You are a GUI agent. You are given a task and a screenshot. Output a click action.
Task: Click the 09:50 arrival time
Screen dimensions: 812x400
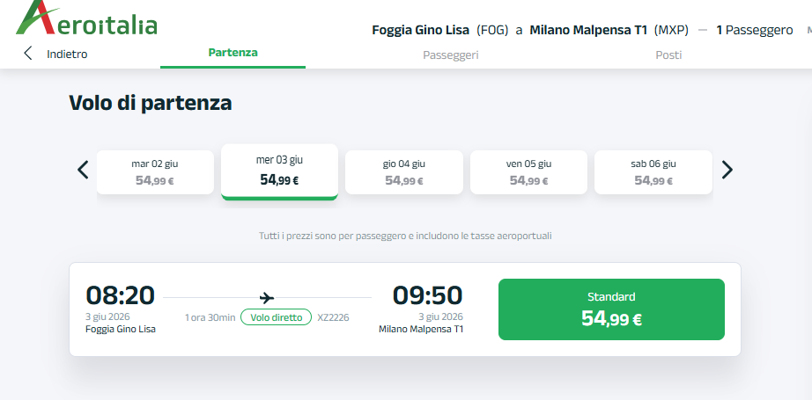tap(427, 295)
